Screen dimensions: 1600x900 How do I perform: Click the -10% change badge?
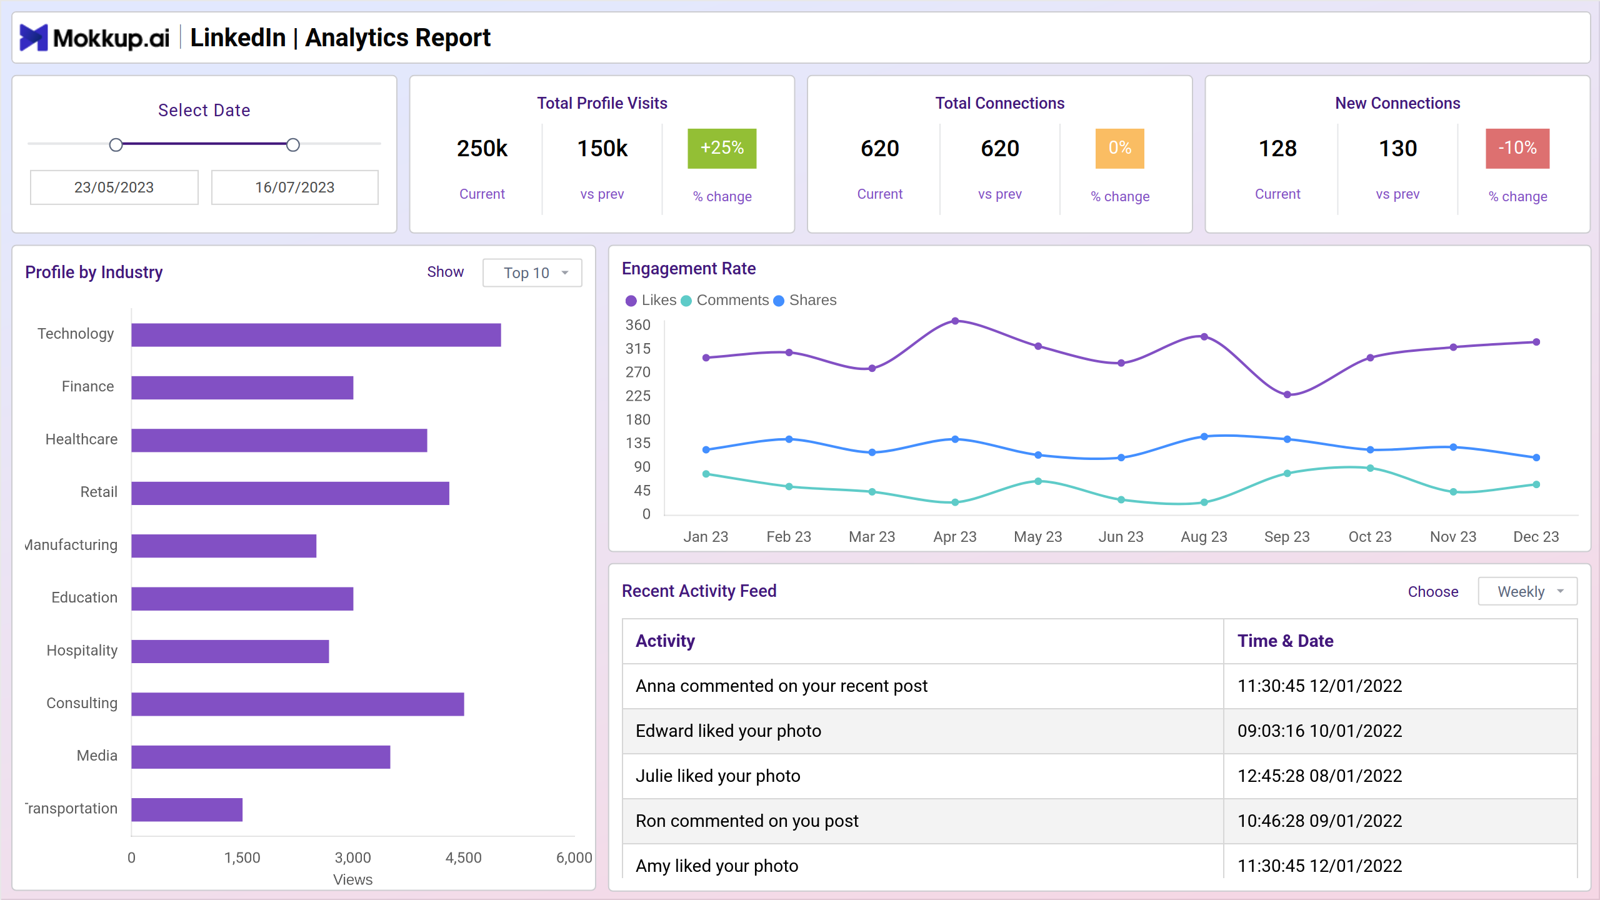(x=1517, y=148)
